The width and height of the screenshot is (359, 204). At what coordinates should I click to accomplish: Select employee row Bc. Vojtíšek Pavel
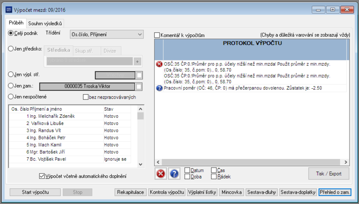(x=70, y=159)
